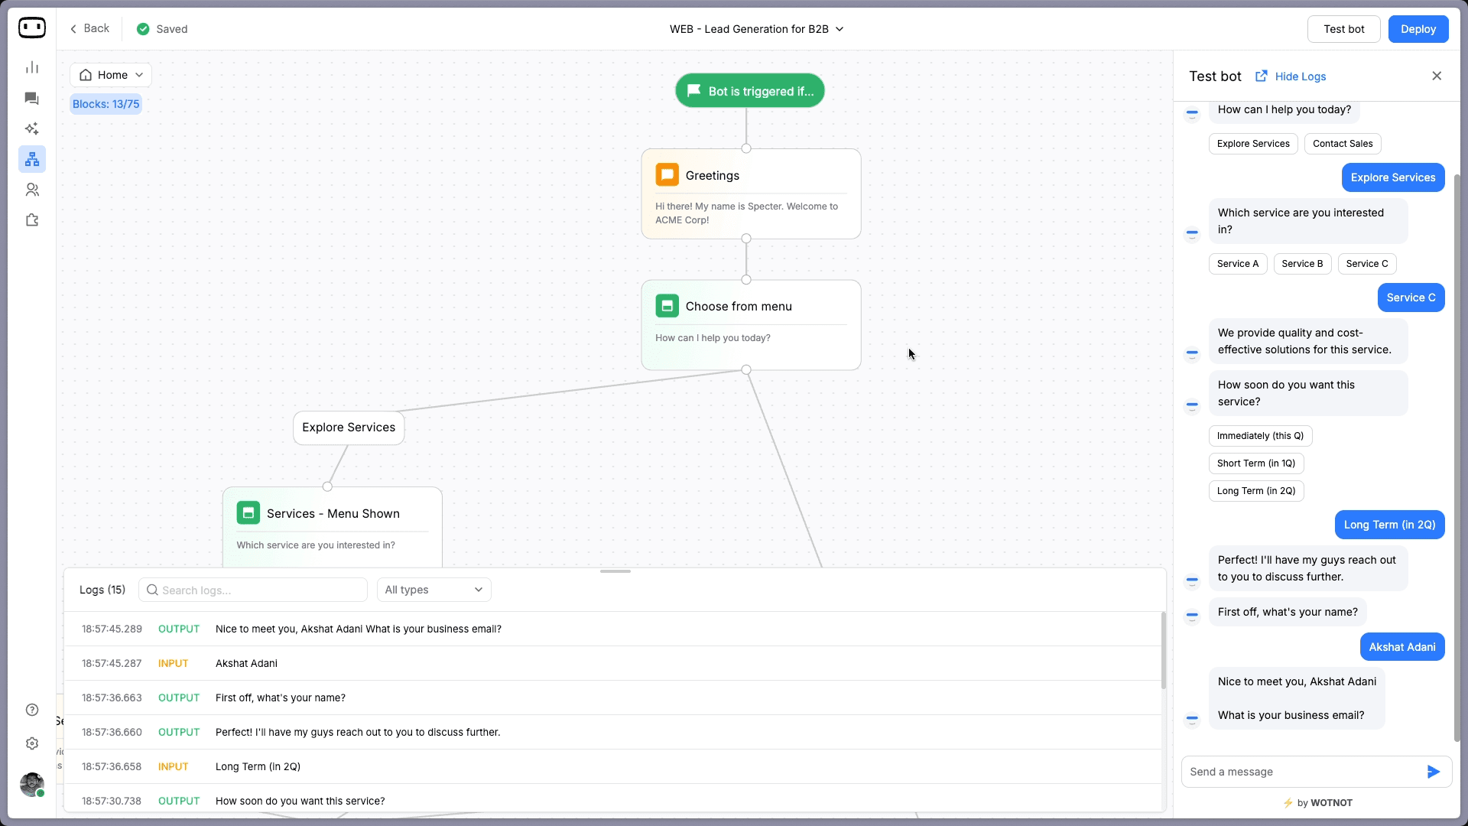Open the AI sparkle sidebar icon

[31, 128]
